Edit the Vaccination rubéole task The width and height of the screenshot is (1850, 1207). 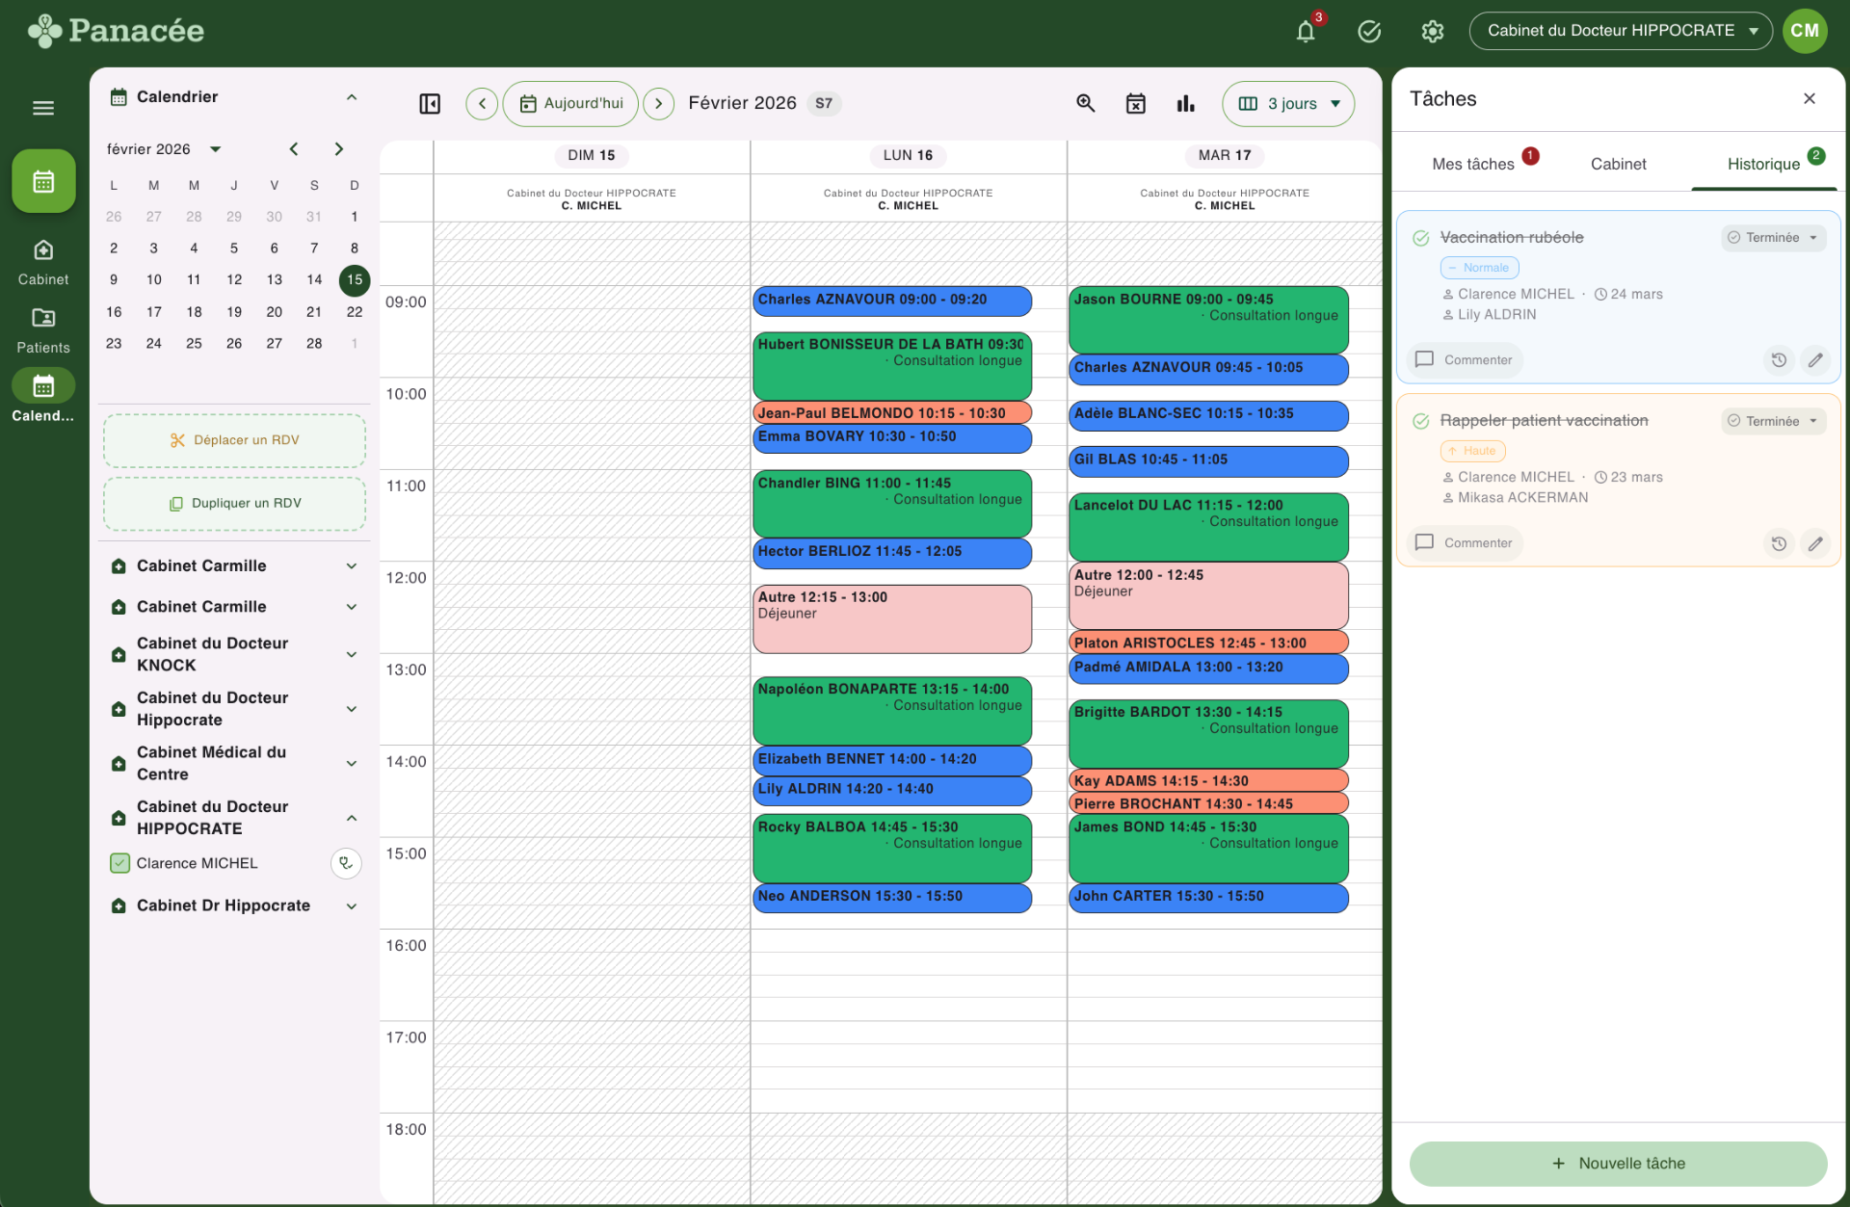1815,360
